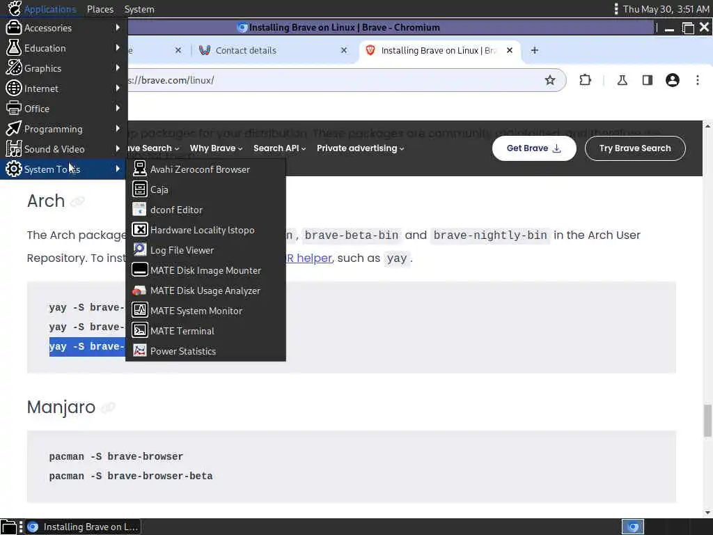Expand the Office submenu
Viewport: 713px width, 535px height.
coord(63,108)
